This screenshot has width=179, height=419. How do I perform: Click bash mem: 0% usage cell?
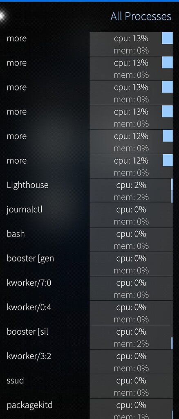(131, 246)
